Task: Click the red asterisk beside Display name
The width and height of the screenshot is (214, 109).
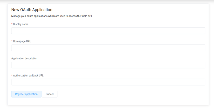Action: click(12, 24)
